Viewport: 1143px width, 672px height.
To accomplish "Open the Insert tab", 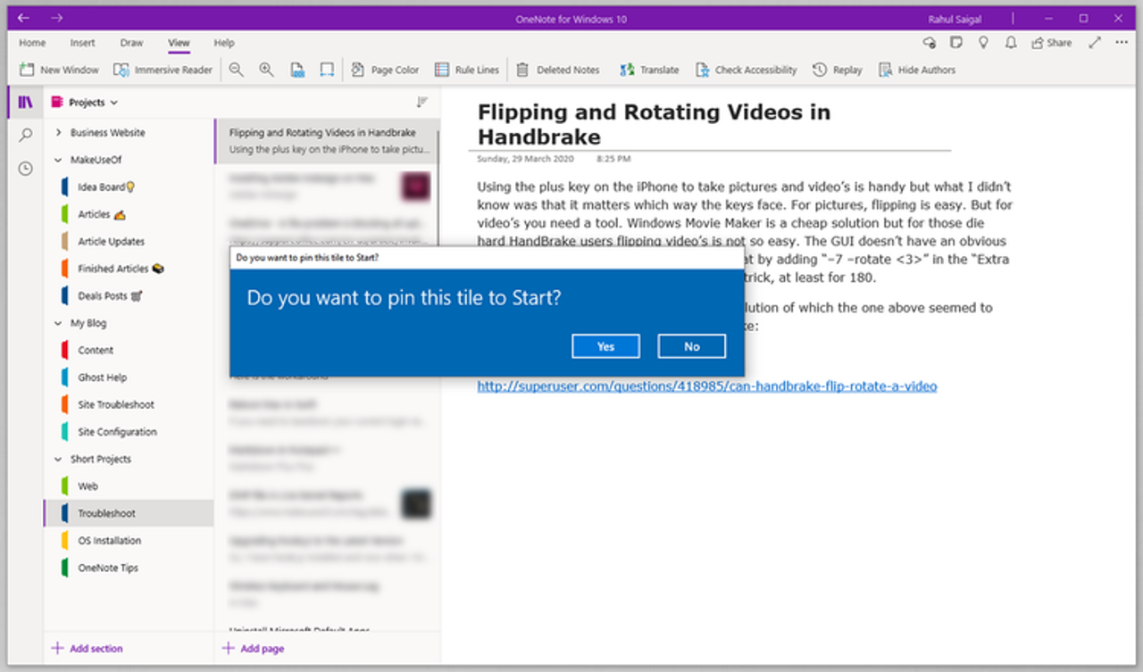I will click(x=82, y=43).
